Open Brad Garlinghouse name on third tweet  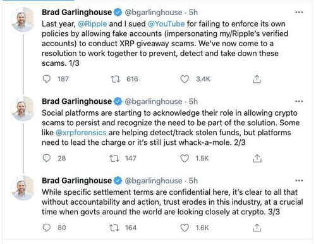76,181
